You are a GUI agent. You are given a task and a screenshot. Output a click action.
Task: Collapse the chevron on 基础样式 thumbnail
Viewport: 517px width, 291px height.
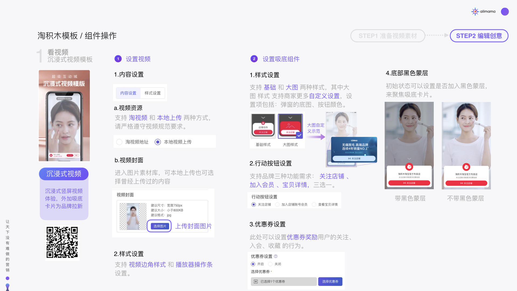point(263,118)
